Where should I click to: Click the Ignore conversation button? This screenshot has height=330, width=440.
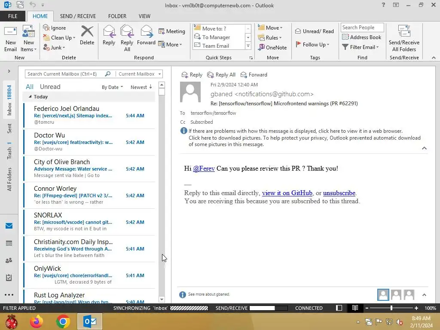(55, 28)
